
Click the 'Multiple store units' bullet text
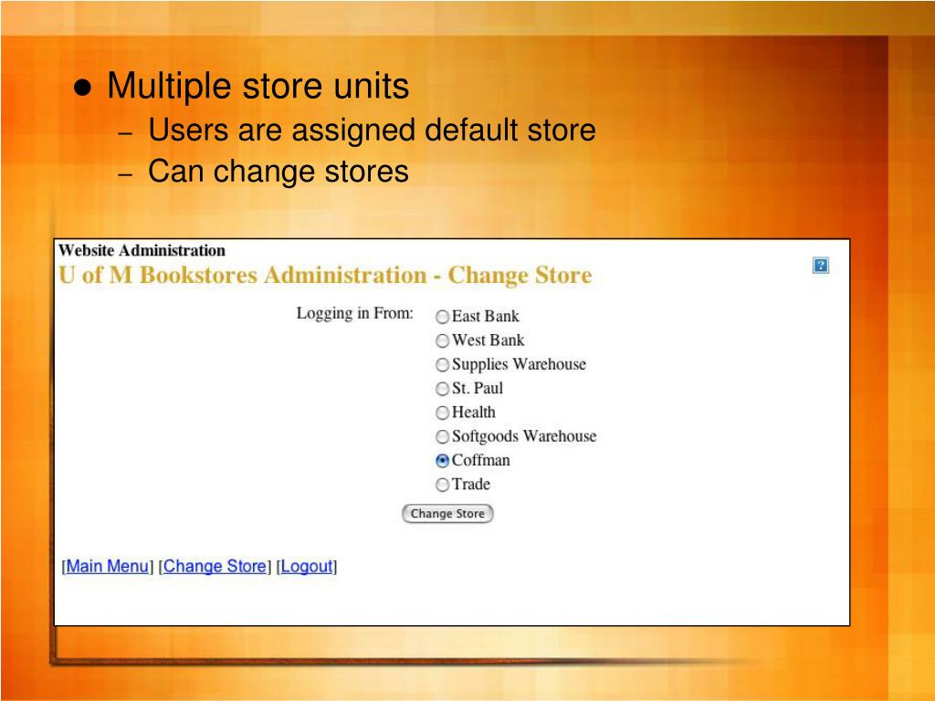pos(258,85)
